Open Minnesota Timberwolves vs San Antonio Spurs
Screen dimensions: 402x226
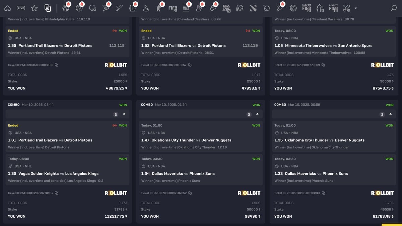[329, 46]
